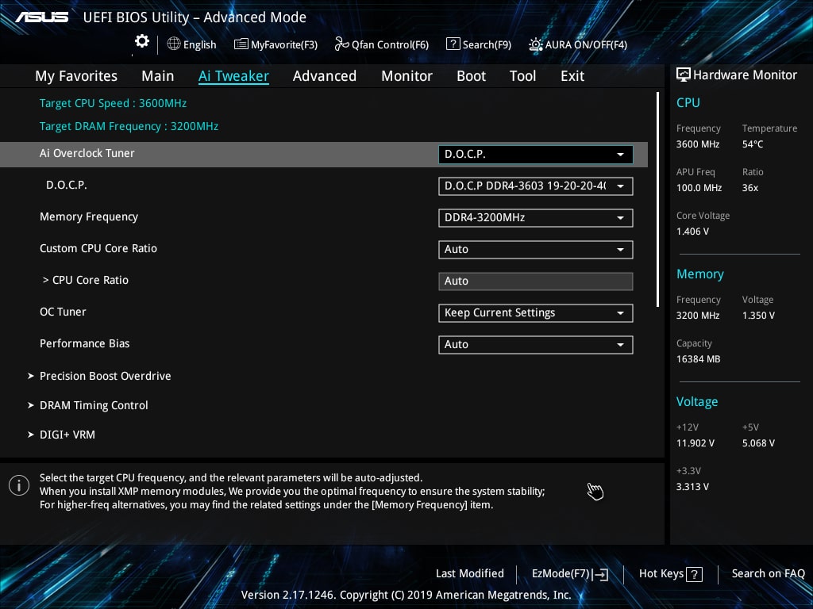The width and height of the screenshot is (813, 609).
Task: Open the Boot tab
Action: pos(472,76)
